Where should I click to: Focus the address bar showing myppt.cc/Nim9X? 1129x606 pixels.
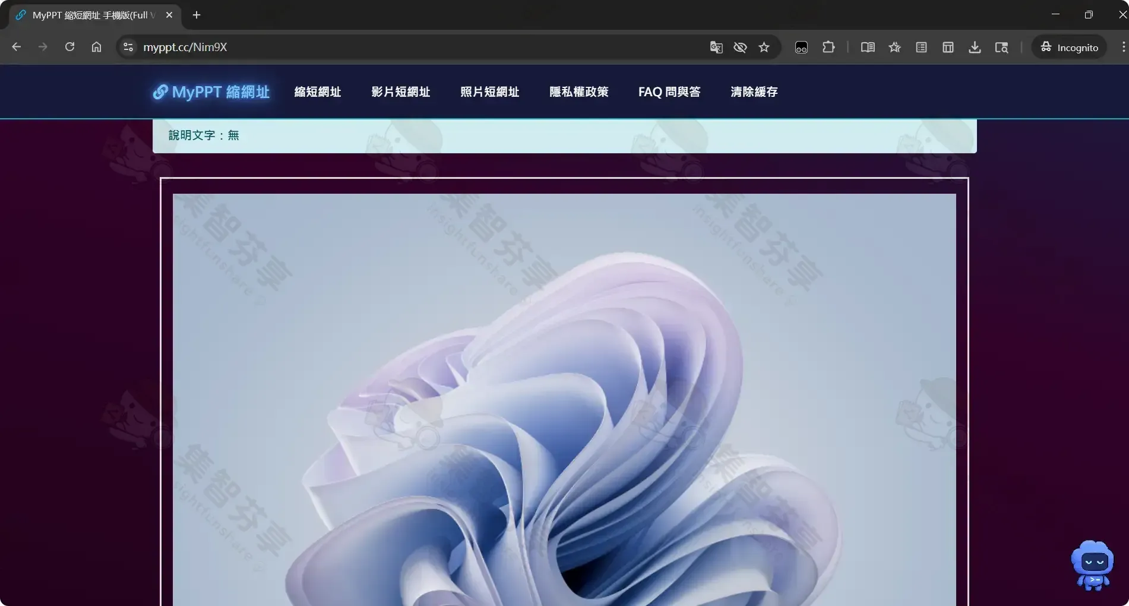[416, 47]
